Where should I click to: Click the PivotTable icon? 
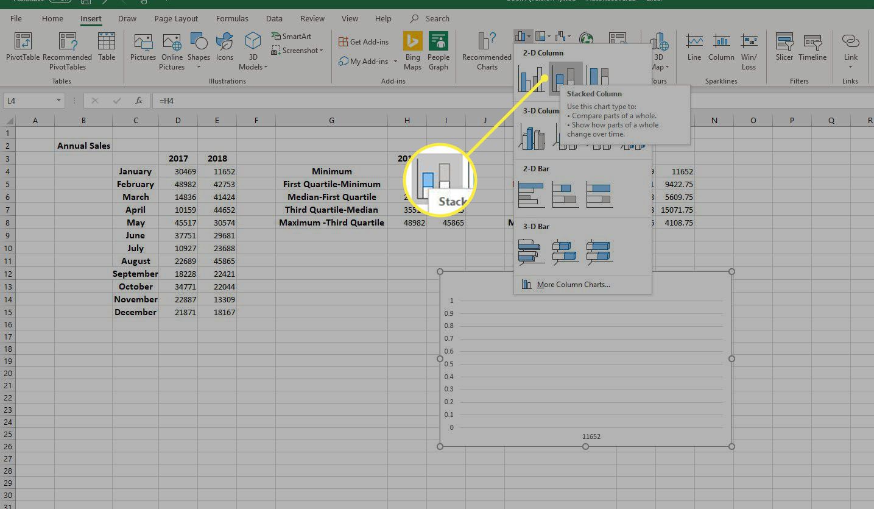coord(23,48)
